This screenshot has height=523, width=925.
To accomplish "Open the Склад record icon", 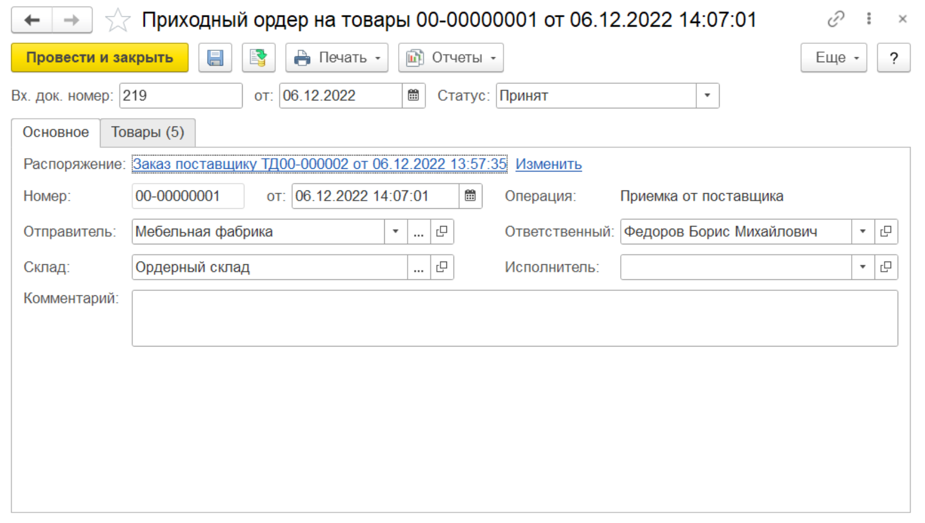I will click(442, 267).
